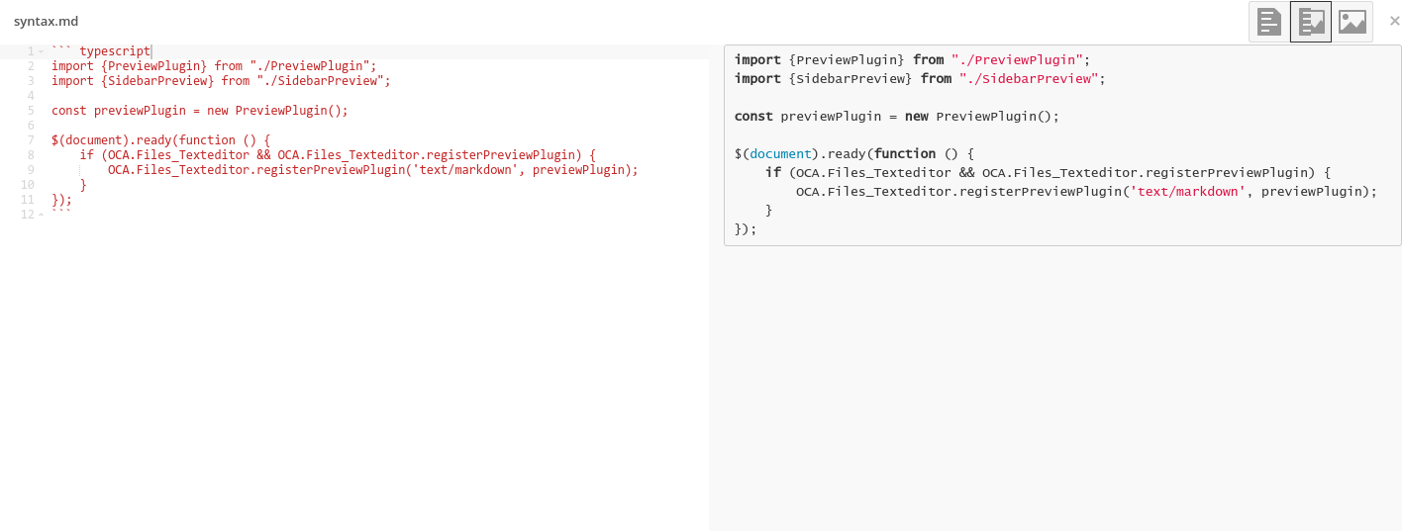Toggle the fold arrow beside line 12

click(41, 215)
